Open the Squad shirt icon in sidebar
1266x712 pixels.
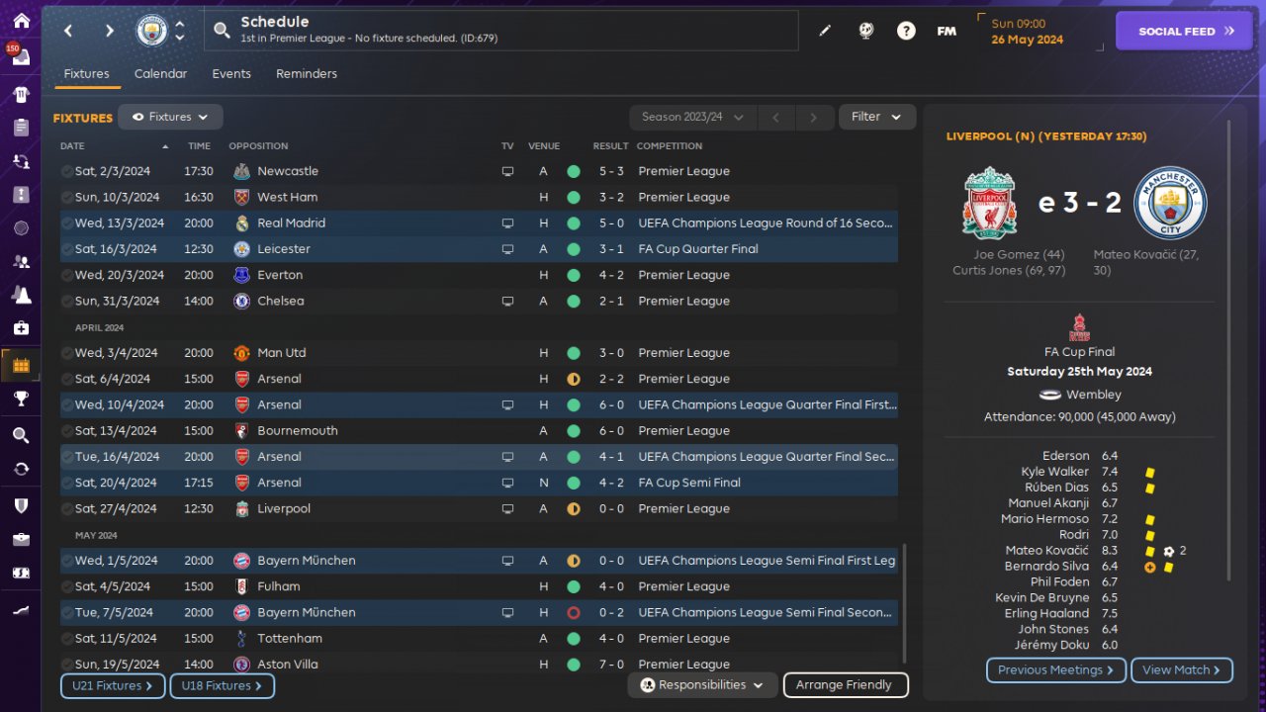(x=21, y=95)
